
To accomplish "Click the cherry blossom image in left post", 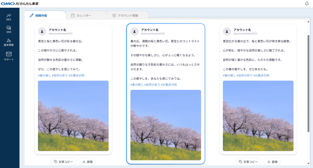I will tap(73, 116).
